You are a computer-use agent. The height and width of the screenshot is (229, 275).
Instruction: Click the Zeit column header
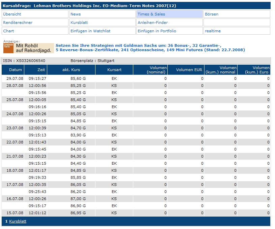click(42, 70)
